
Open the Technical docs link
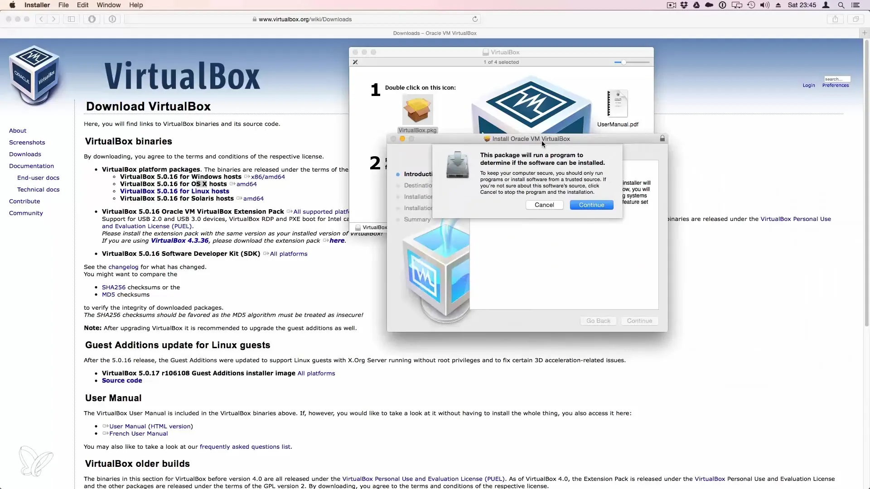[x=38, y=189]
